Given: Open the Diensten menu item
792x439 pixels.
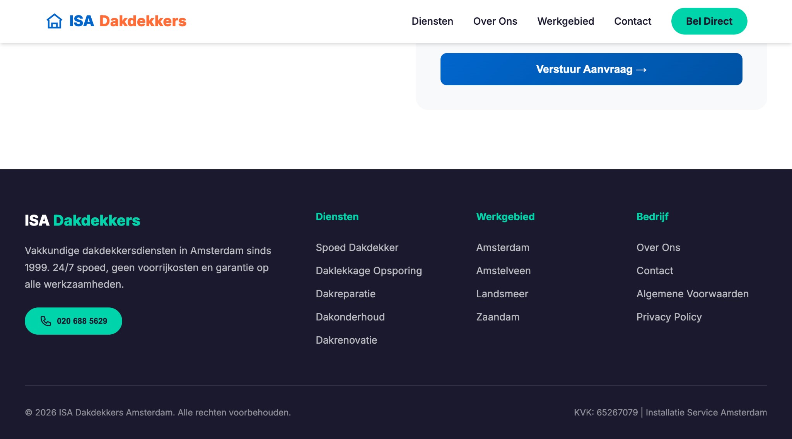Looking at the screenshot, I should (432, 21).
